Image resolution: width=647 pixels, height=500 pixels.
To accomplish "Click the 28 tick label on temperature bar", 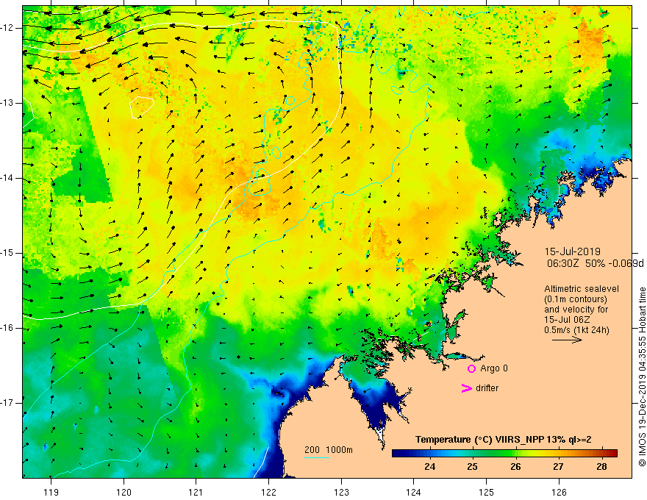I will point(601,467).
